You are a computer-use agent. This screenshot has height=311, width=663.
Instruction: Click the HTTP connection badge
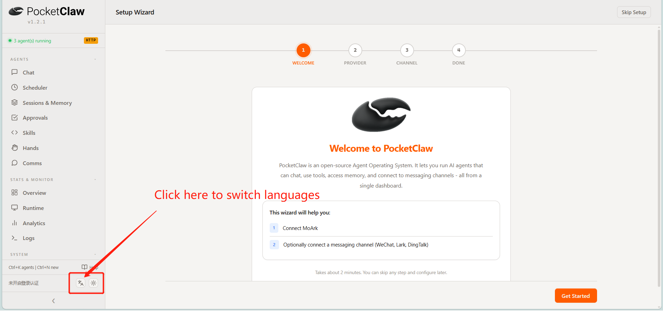pos(91,40)
